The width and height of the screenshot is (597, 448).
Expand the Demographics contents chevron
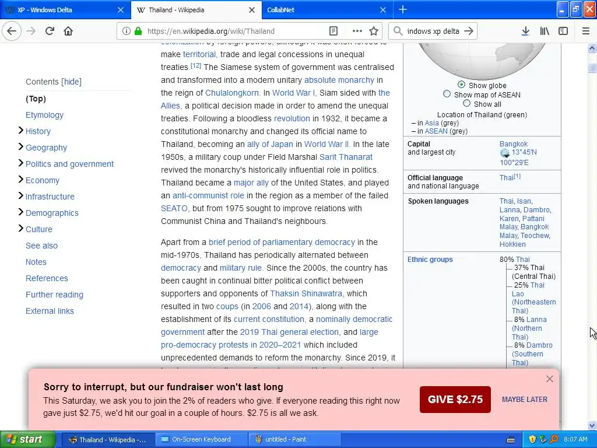(20, 212)
